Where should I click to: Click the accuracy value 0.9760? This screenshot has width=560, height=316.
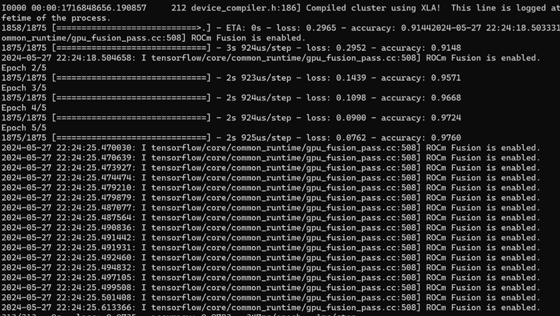tap(445, 138)
